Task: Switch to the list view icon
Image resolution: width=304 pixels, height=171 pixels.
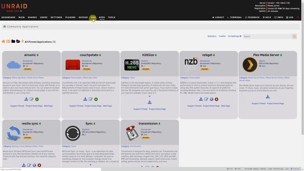Action: point(9,41)
